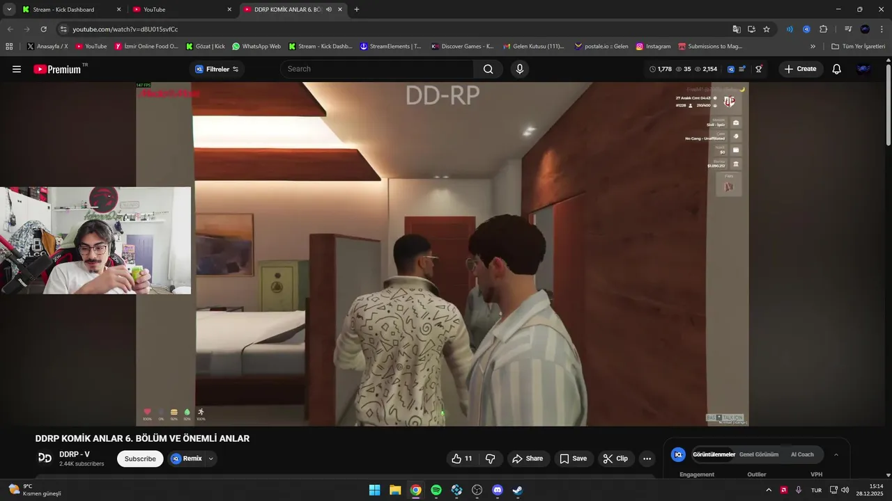This screenshot has height=501, width=892.
Task: Open the Instagram bookmark
Action: [x=653, y=47]
